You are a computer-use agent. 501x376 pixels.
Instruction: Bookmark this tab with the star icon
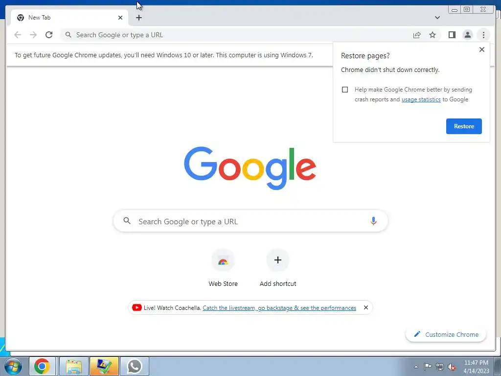[433, 35]
